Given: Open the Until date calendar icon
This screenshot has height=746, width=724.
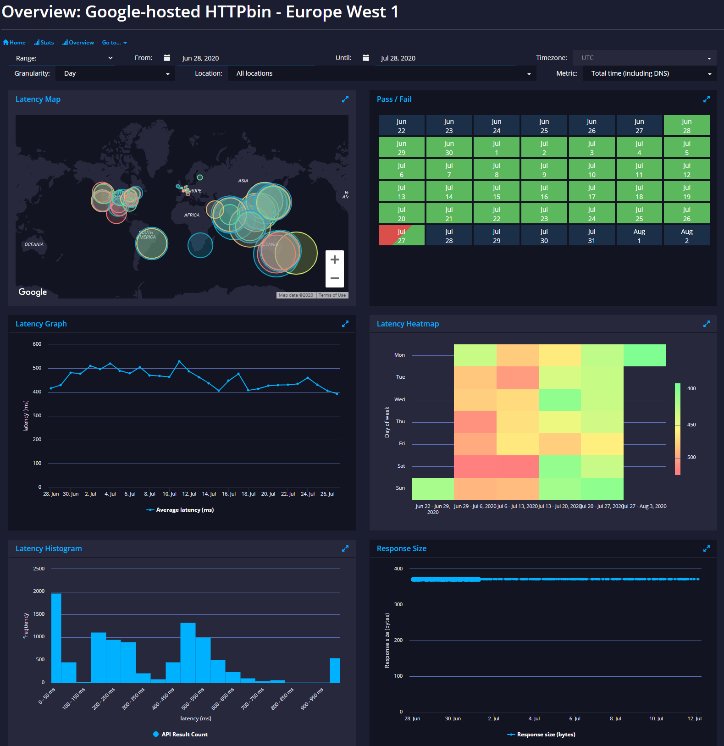Looking at the screenshot, I should tap(366, 58).
